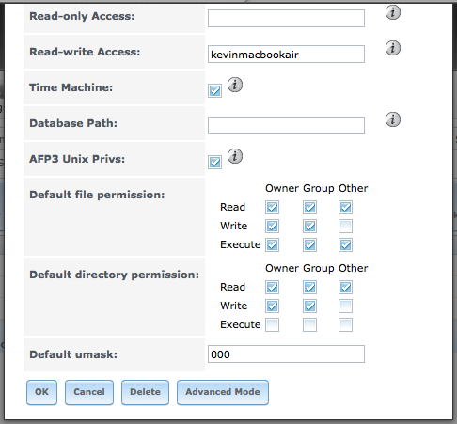Uncheck directory permission Owner Read

[272, 287]
